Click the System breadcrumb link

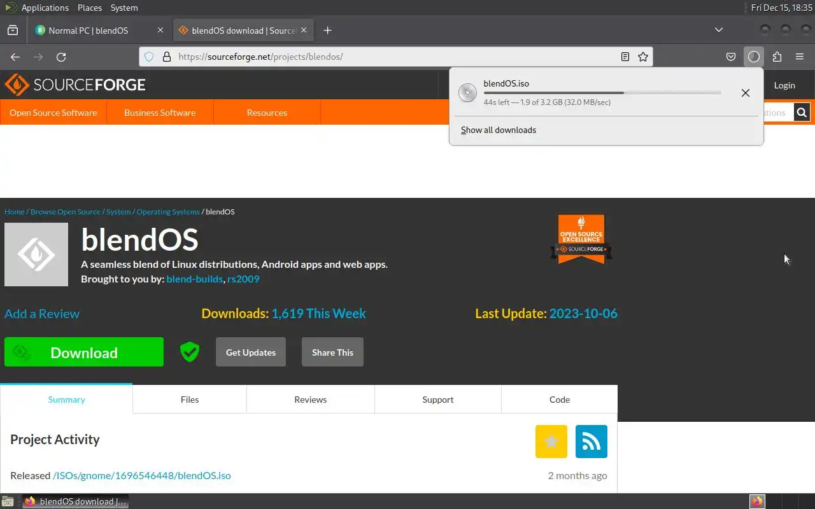coord(118,212)
